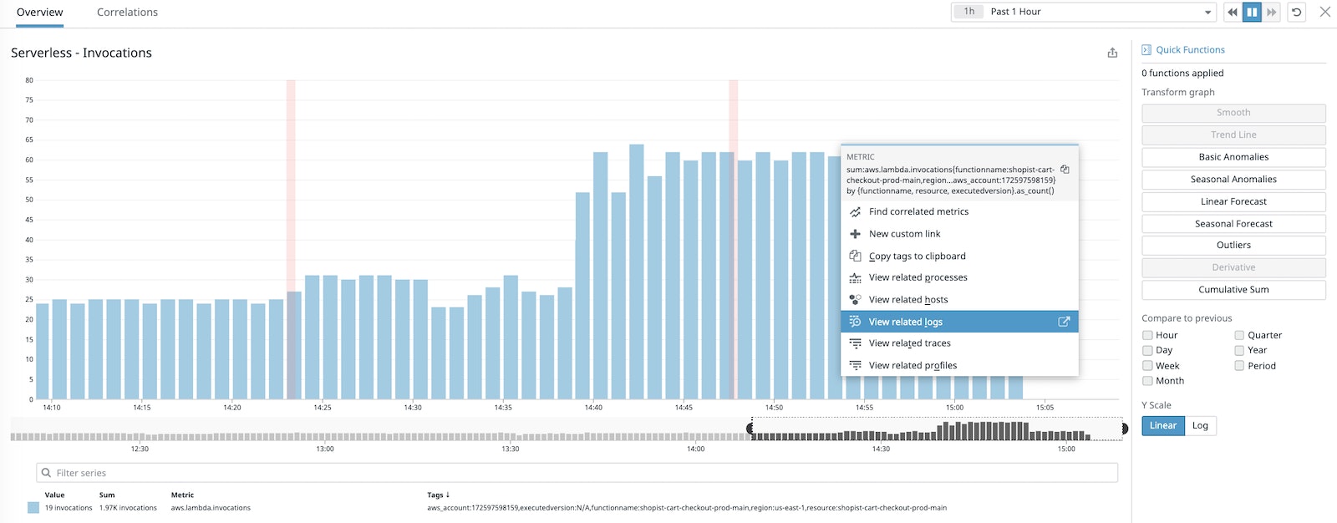Click the external link icon on View related logs

click(x=1064, y=322)
